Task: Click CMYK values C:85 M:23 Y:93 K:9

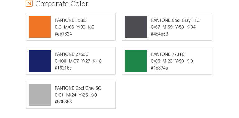Action: 172,61
